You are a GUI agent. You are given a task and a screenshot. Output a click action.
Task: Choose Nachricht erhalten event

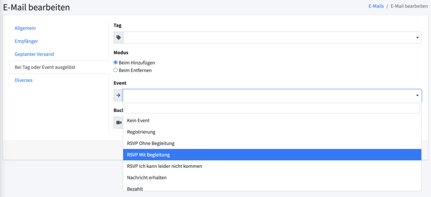(147, 178)
